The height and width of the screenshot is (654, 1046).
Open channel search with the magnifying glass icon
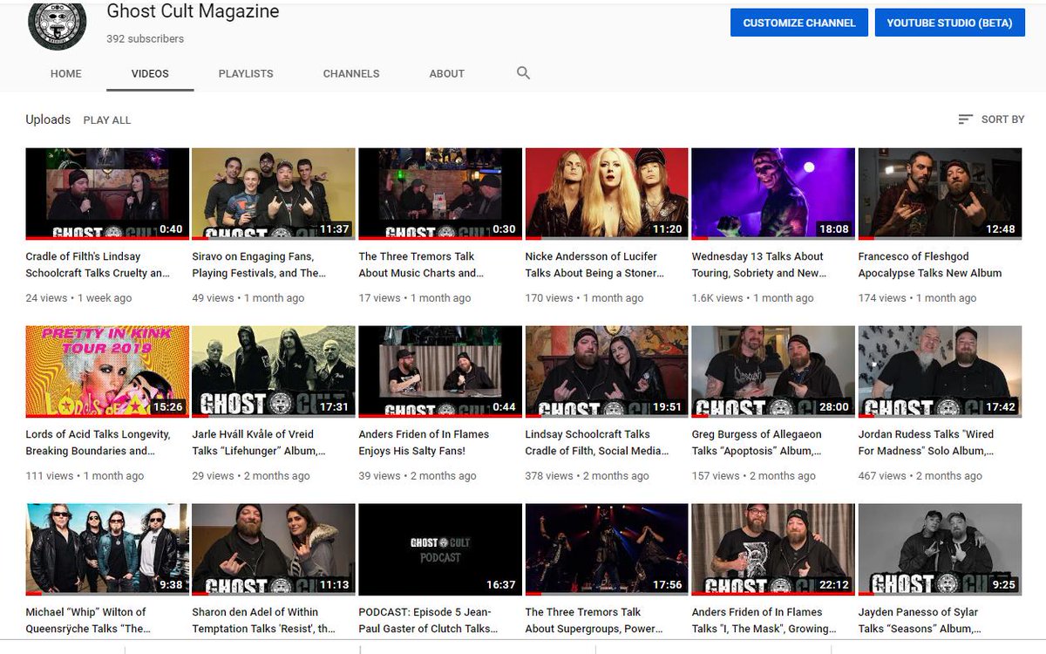pyautogui.click(x=523, y=73)
